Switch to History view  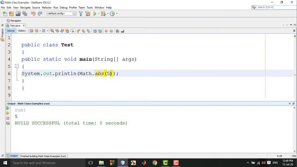[x=22, y=31]
